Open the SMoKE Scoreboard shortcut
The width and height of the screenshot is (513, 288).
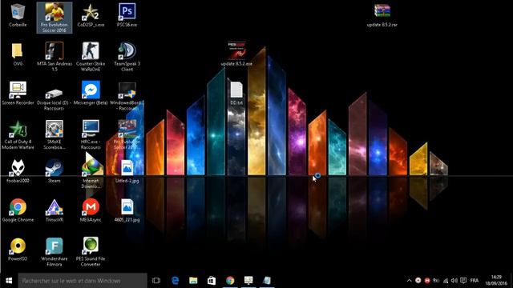tap(55, 135)
